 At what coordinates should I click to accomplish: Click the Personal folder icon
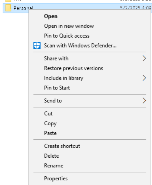click(8, 8)
